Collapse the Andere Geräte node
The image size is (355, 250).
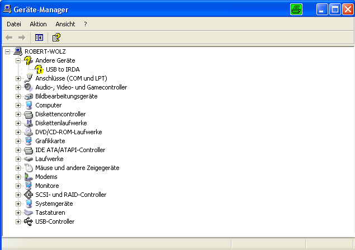tap(18, 60)
